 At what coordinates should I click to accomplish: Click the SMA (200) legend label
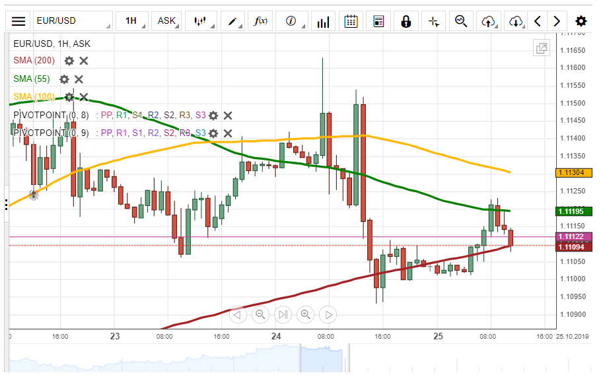coord(34,60)
